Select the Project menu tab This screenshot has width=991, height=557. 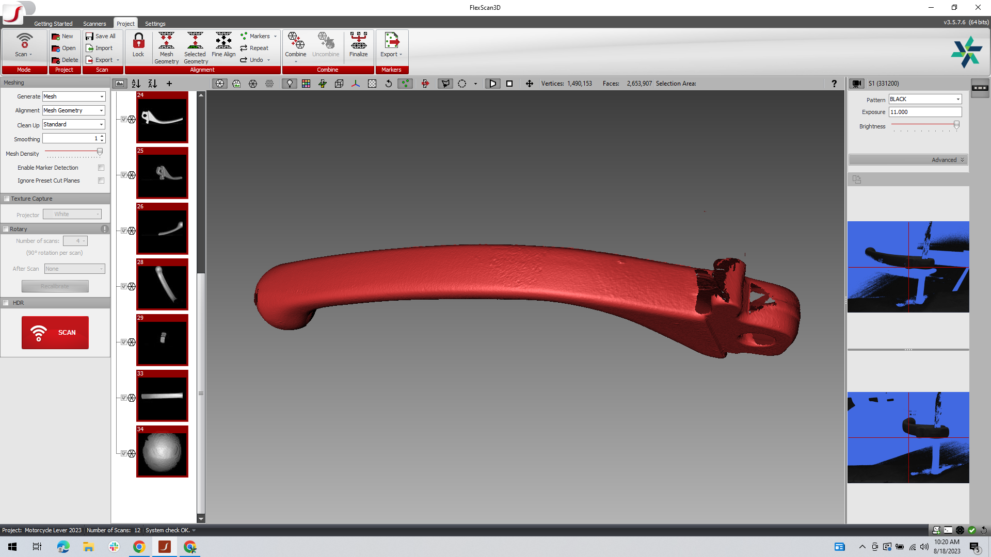pyautogui.click(x=125, y=23)
